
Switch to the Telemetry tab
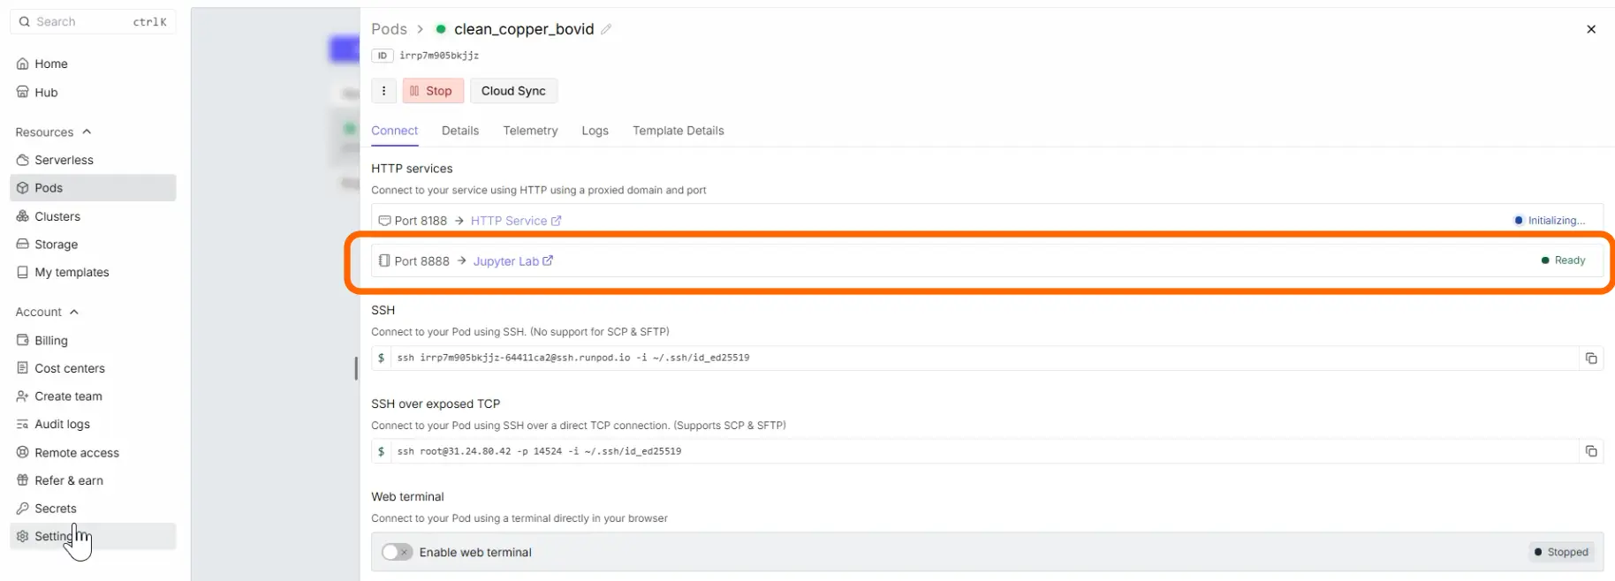coord(530,131)
